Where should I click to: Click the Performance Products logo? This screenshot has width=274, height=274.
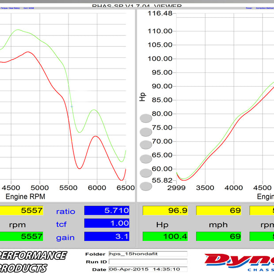tap(33, 262)
